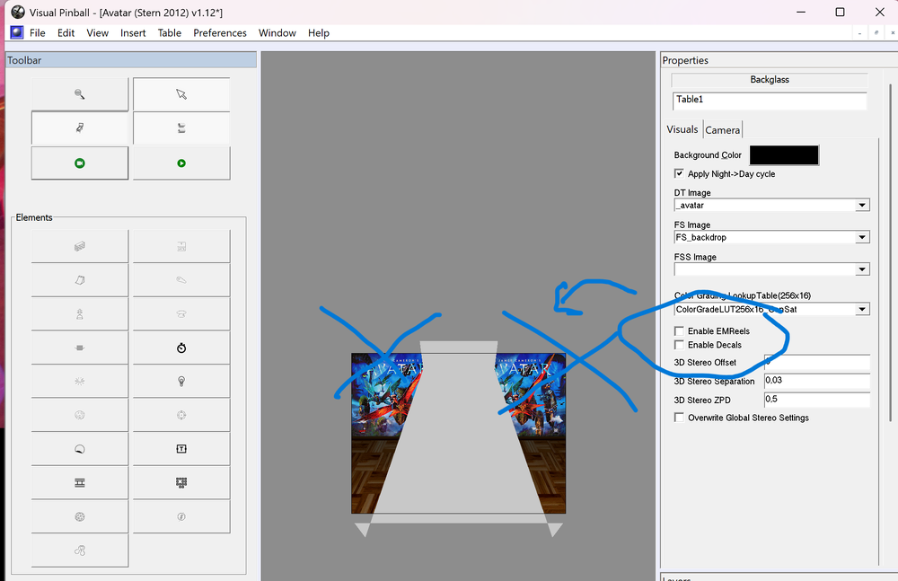Image resolution: width=898 pixels, height=581 pixels.
Task: Select the Primitive element tool
Action: [80, 517]
